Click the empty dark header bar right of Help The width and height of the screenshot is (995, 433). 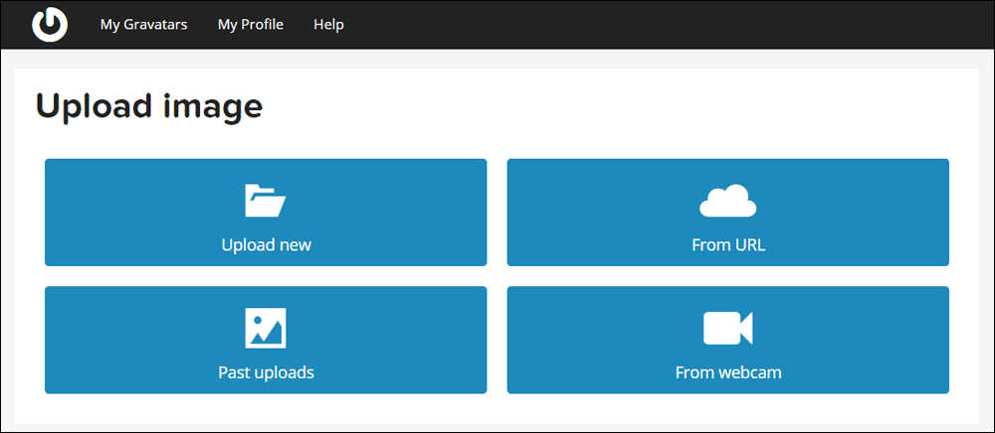coord(667,25)
